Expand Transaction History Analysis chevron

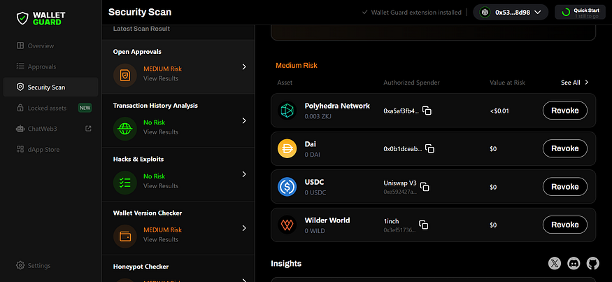point(244,120)
